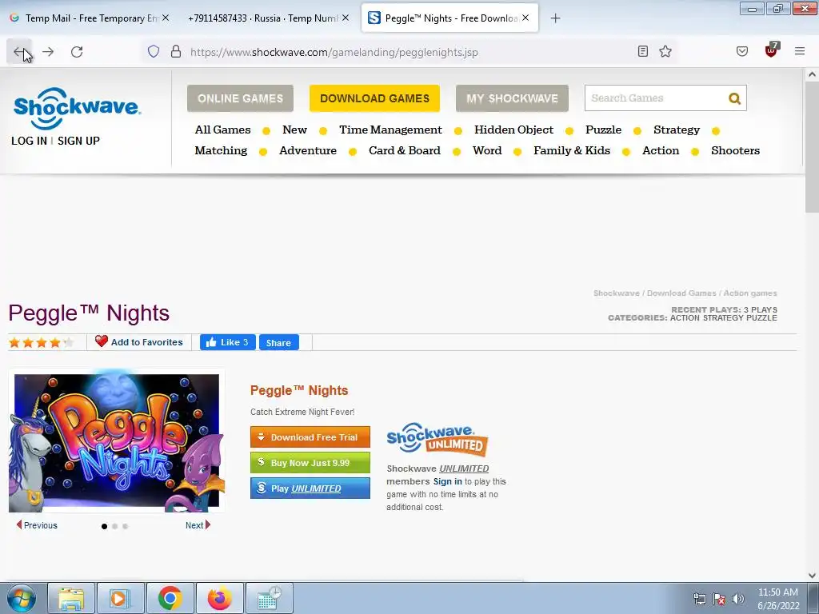The height and width of the screenshot is (614, 819).
Task: Browse Time Management games
Action: (x=390, y=130)
